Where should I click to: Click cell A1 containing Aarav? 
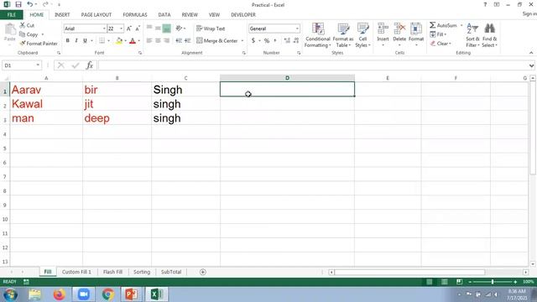(46, 90)
